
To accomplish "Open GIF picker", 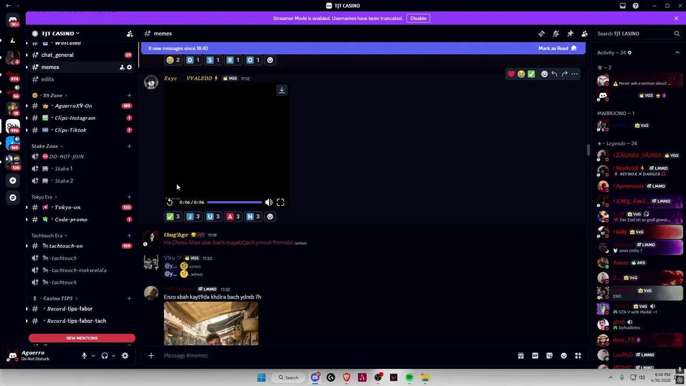I will pos(535,355).
